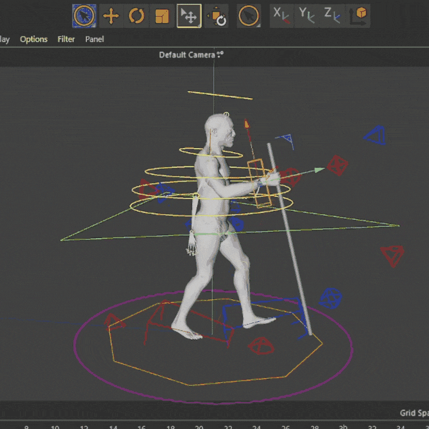This screenshot has width=429, height=429.
Task: Click the Default Camera label
Action: tap(187, 55)
